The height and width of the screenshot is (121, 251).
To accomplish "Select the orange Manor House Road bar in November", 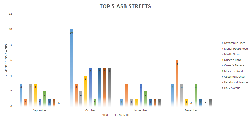I will coord(127,95).
